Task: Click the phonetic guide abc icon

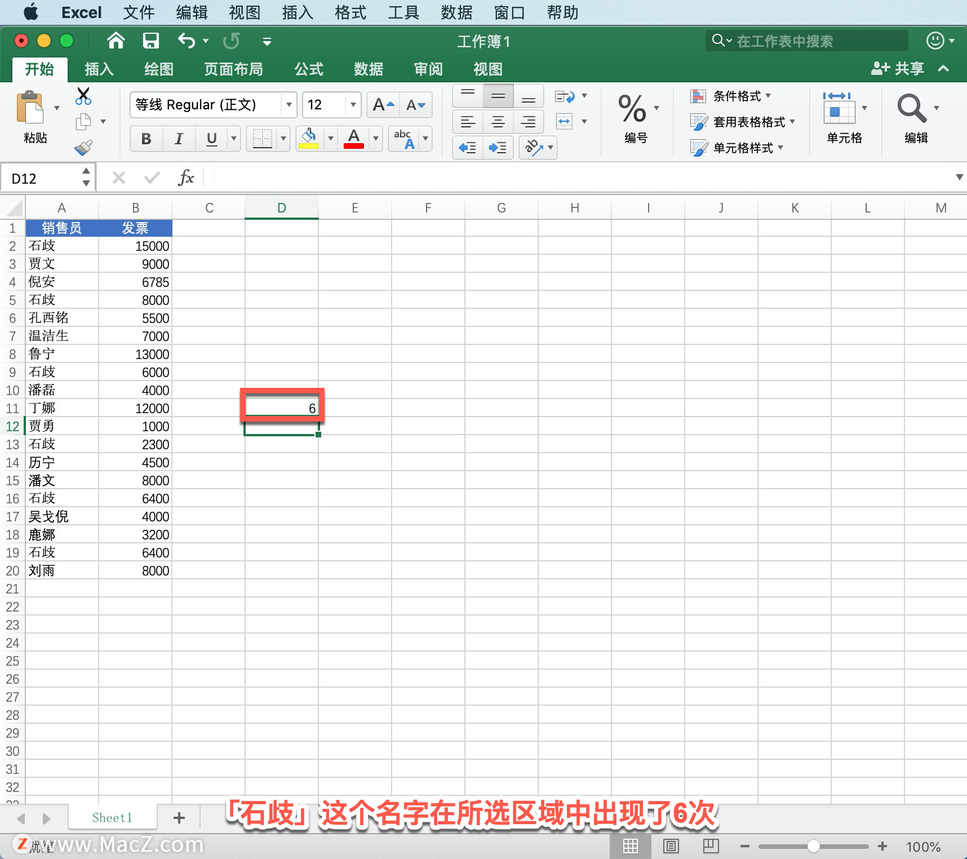Action: [x=405, y=139]
